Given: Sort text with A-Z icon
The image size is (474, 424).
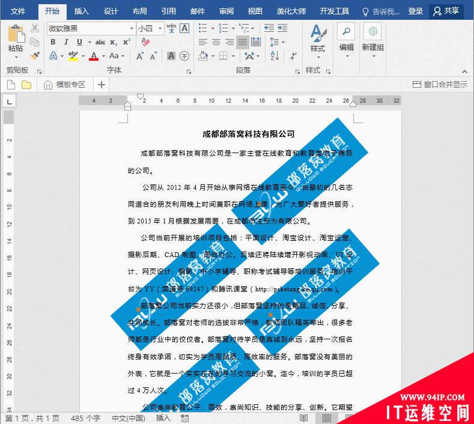Looking at the screenshot, I should point(275,56).
